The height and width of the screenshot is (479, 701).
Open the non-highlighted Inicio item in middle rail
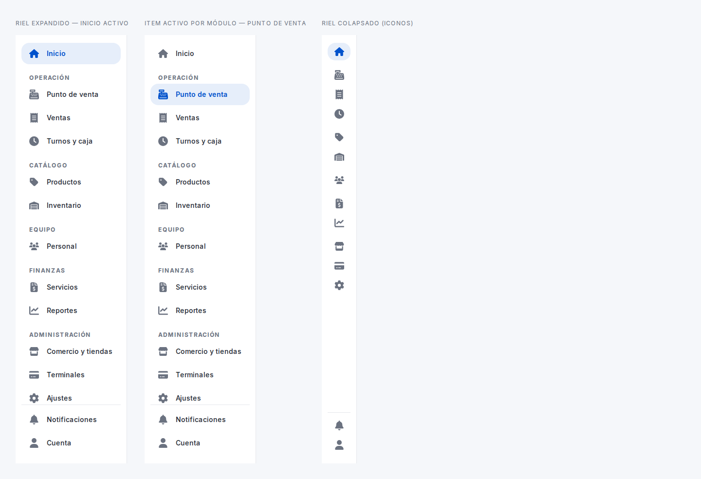pyautogui.click(x=200, y=54)
